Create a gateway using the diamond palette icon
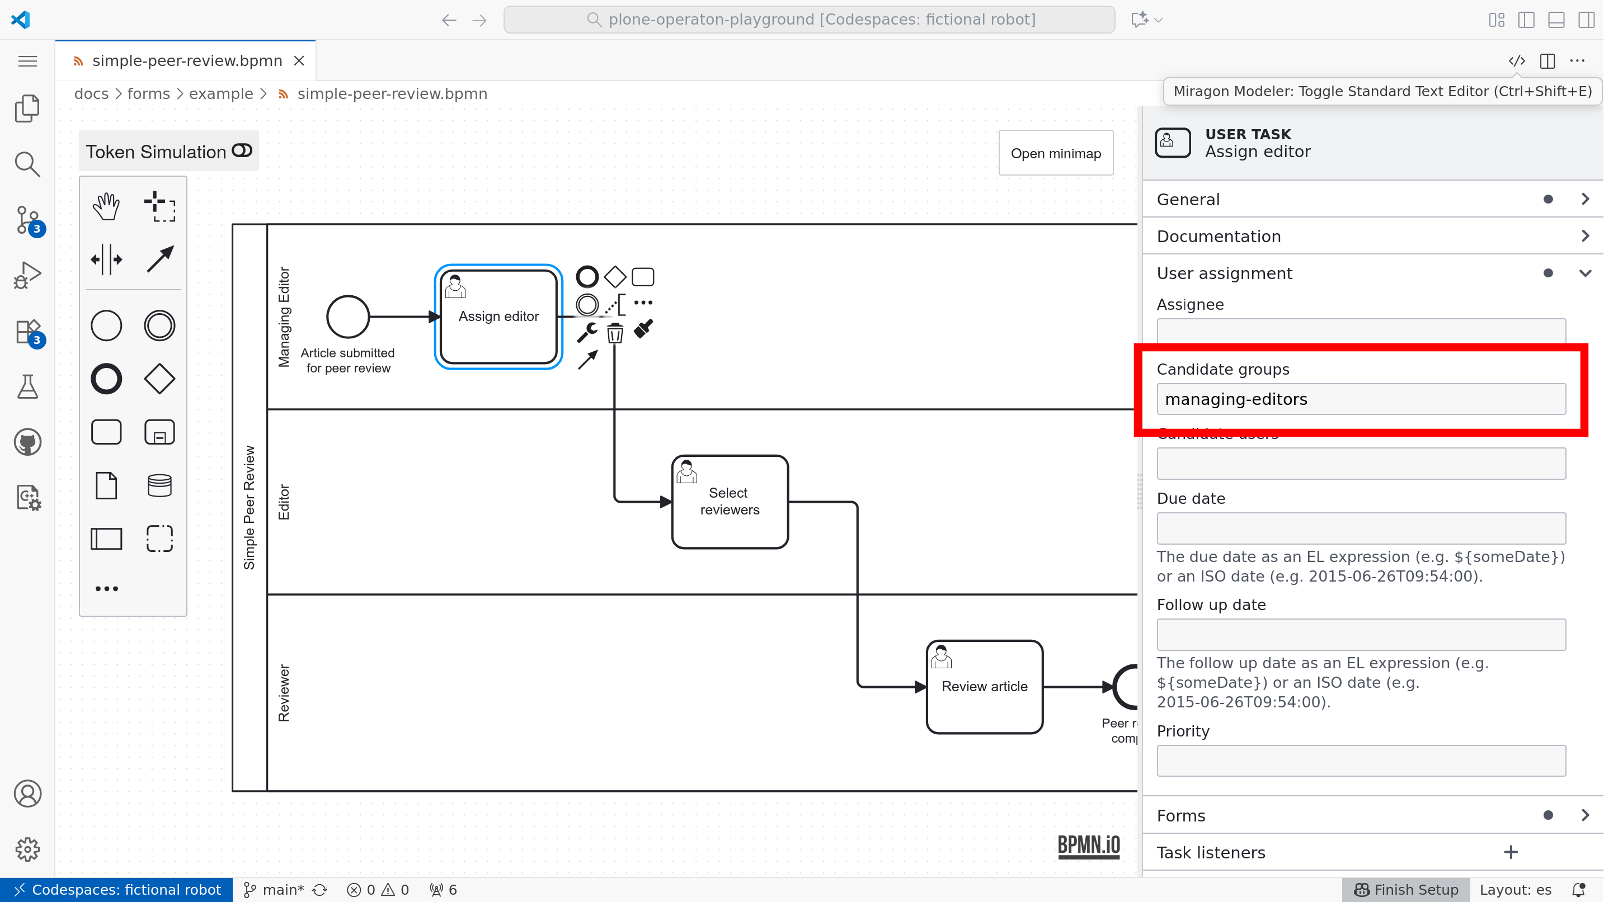1604x902 pixels. click(159, 378)
